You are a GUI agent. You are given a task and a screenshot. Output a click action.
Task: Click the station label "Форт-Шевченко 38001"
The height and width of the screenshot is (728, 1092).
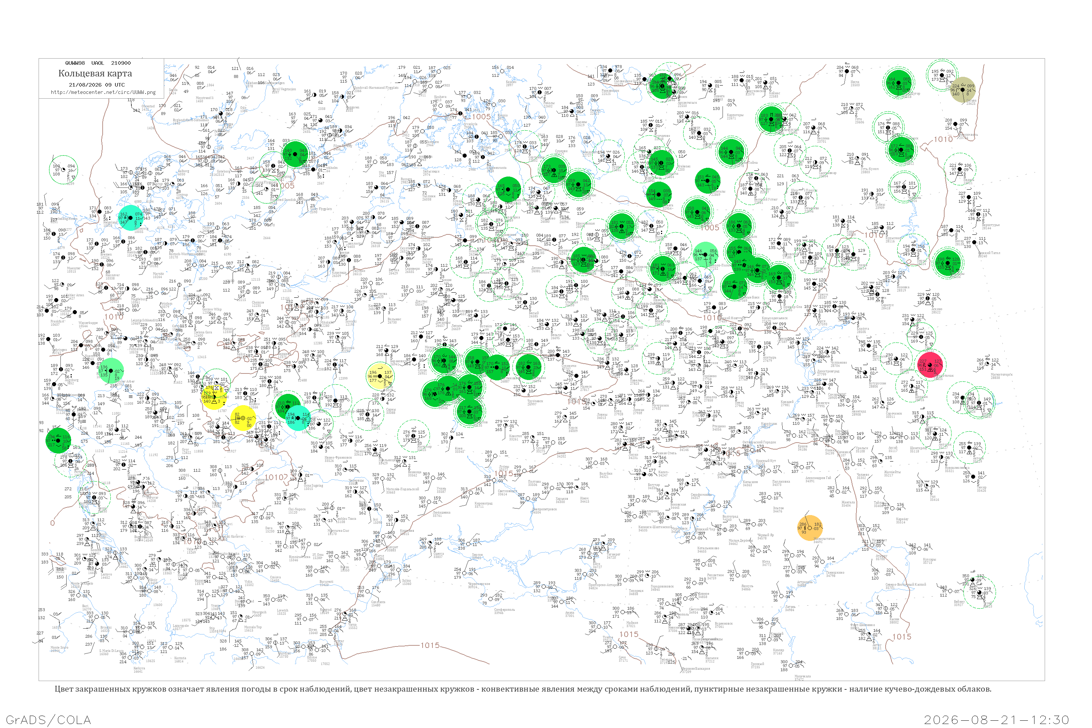pyautogui.click(x=863, y=626)
